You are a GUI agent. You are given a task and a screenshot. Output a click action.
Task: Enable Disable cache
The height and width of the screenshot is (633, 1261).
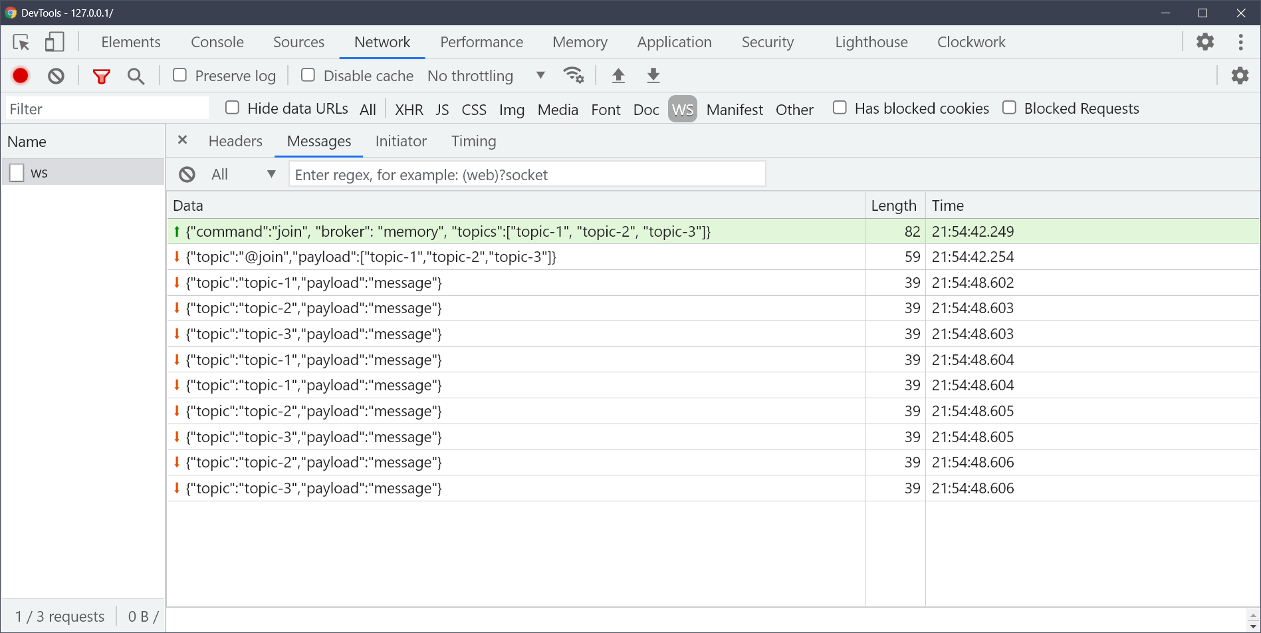tap(308, 75)
